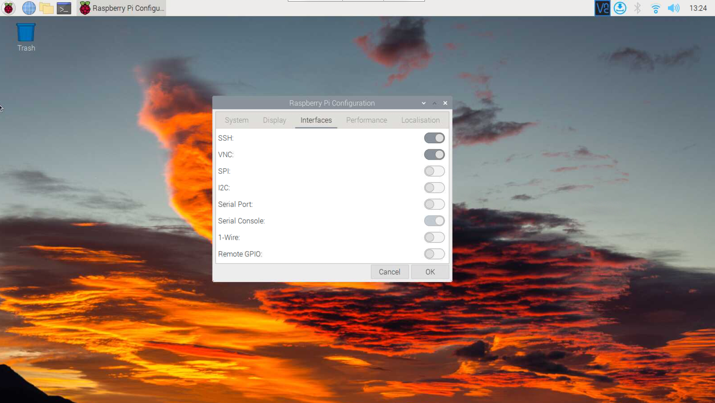This screenshot has width=715, height=403.
Task: Click the I2C: label
Action: point(224,188)
